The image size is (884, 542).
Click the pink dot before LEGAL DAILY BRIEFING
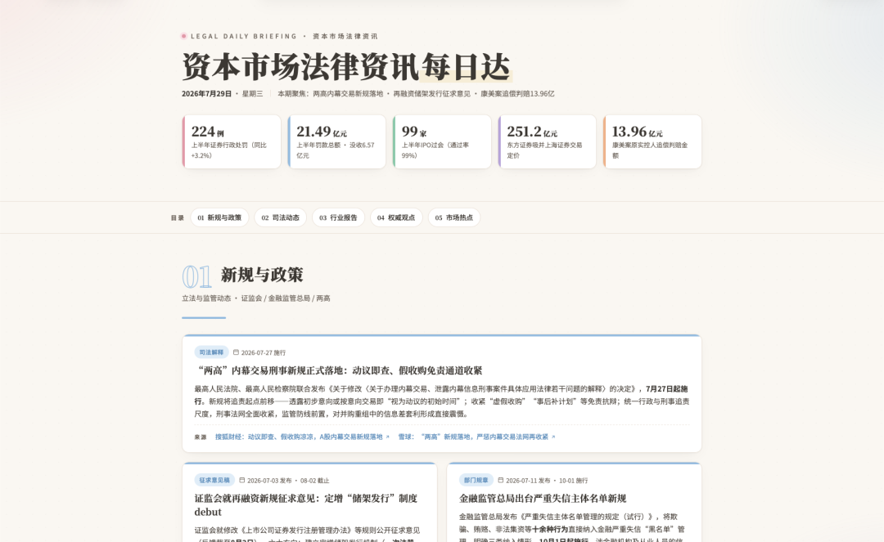click(184, 36)
